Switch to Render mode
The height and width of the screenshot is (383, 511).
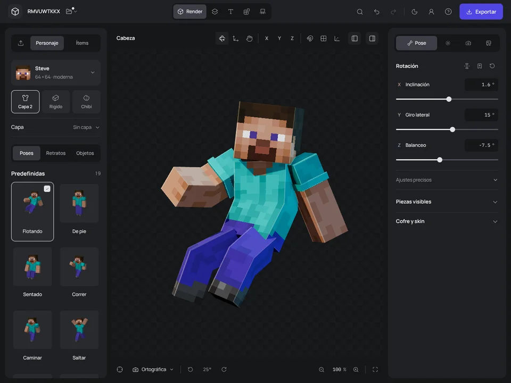(x=189, y=11)
